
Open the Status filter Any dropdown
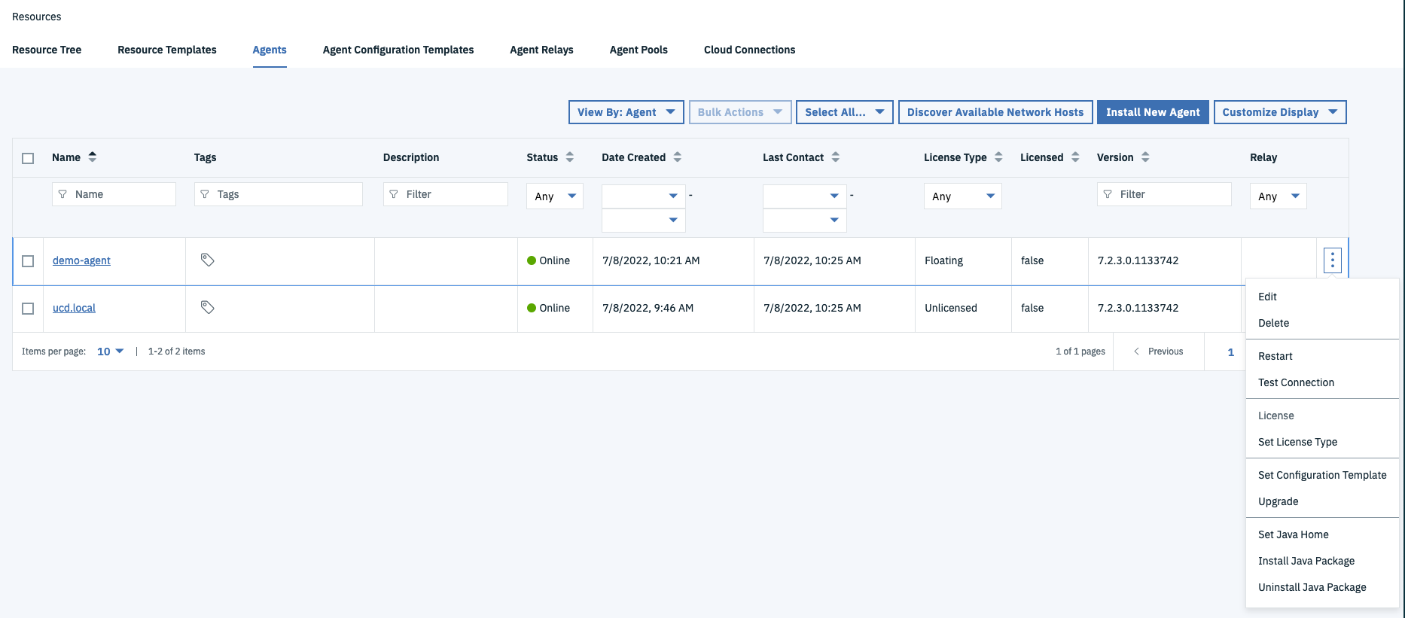pos(554,196)
